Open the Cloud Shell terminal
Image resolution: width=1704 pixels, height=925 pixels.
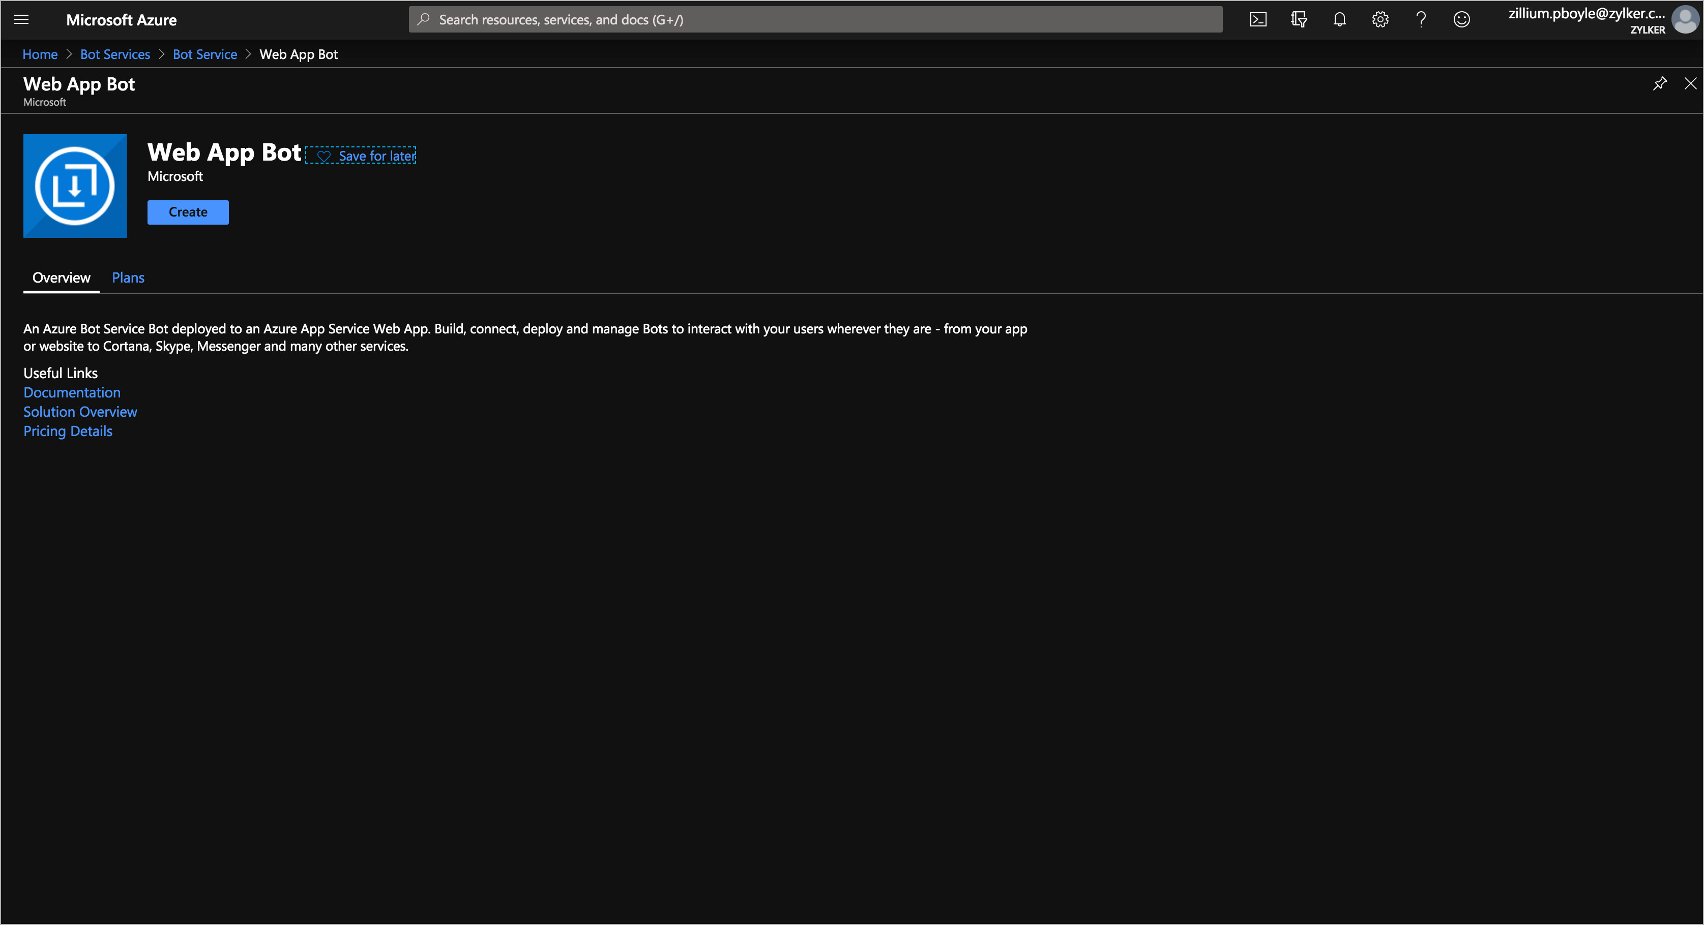pos(1259,19)
